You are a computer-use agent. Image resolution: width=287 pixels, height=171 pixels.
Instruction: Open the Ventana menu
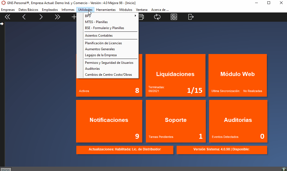142,10
